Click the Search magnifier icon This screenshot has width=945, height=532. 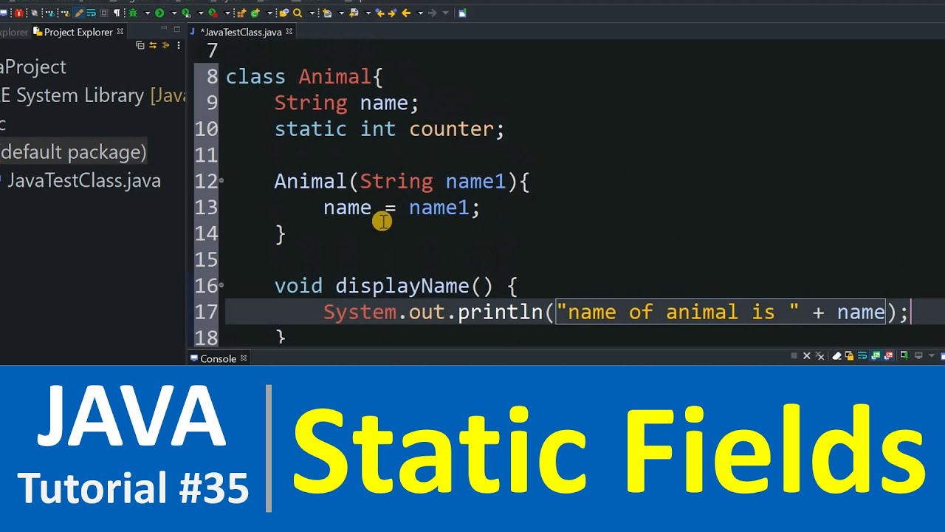(x=297, y=13)
